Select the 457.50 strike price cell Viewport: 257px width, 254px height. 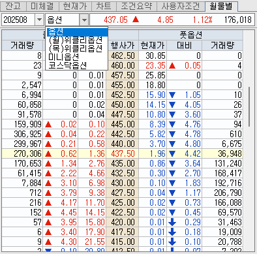click(x=123, y=75)
